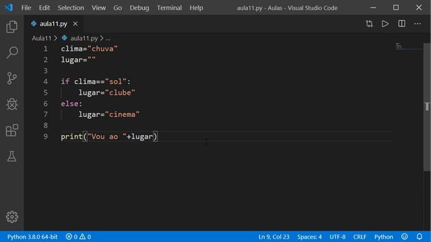Open the Debug menu
The width and height of the screenshot is (431, 242).
(x=139, y=7)
